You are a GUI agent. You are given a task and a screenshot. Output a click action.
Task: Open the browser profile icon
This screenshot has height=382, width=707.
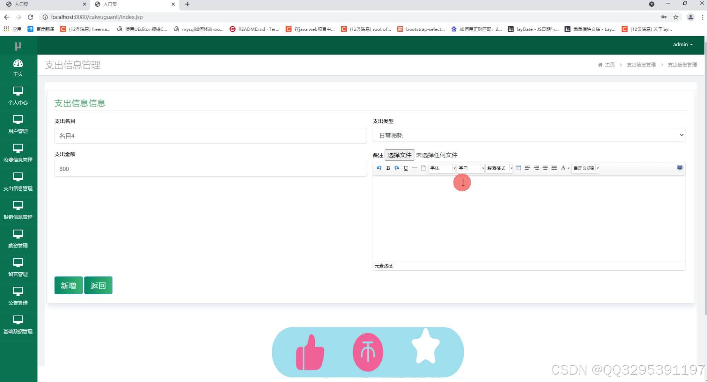click(690, 17)
